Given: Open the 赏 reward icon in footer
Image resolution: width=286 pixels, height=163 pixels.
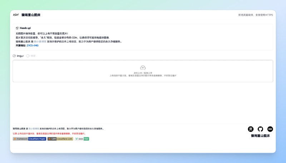Looking at the screenshot, I should 251,129.
